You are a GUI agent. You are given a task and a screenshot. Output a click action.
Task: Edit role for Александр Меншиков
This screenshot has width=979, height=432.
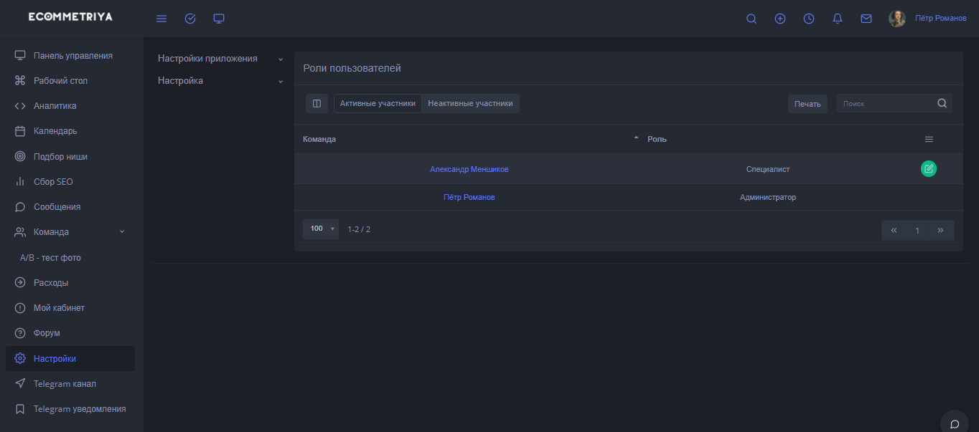(x=929, y=169)
